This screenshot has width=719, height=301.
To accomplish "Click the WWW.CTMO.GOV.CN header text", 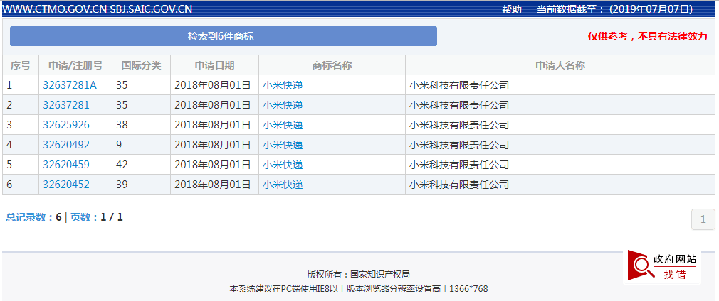I will click(x=55, y=9).
